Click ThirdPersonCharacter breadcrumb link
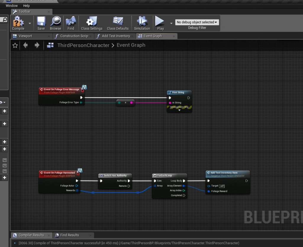This screenshot has width=303, height=247. click(x=83, y=45)
